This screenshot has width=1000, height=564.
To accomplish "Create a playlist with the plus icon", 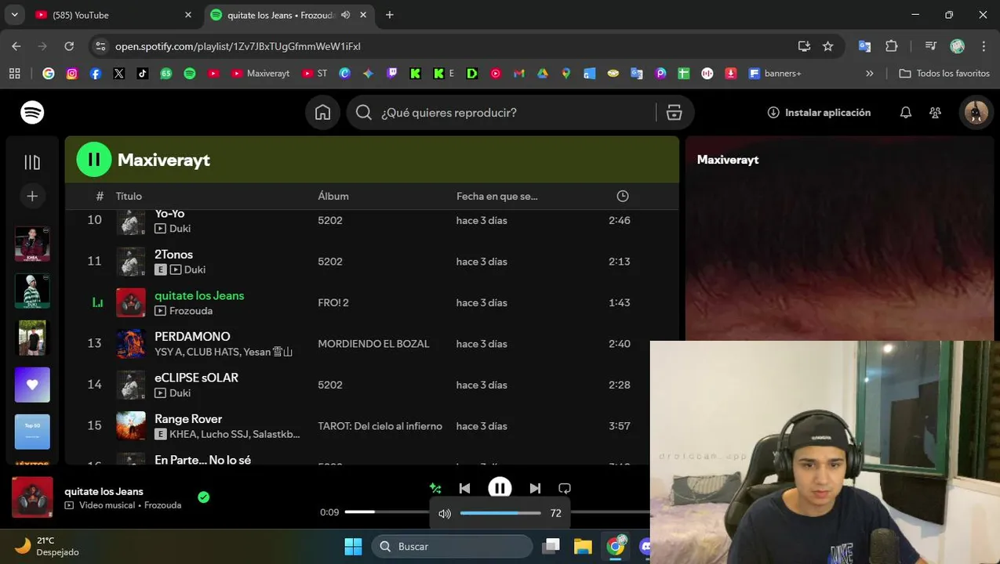I will coord(32,196).
